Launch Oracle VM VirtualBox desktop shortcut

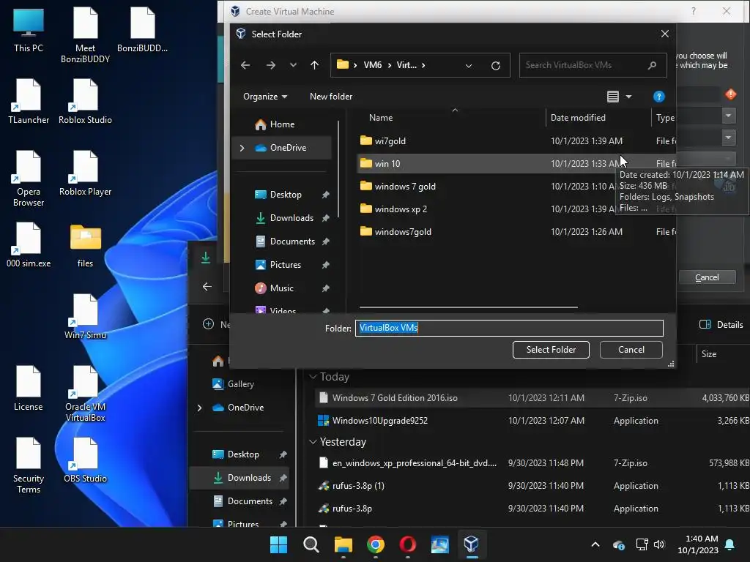click(85, 394)
